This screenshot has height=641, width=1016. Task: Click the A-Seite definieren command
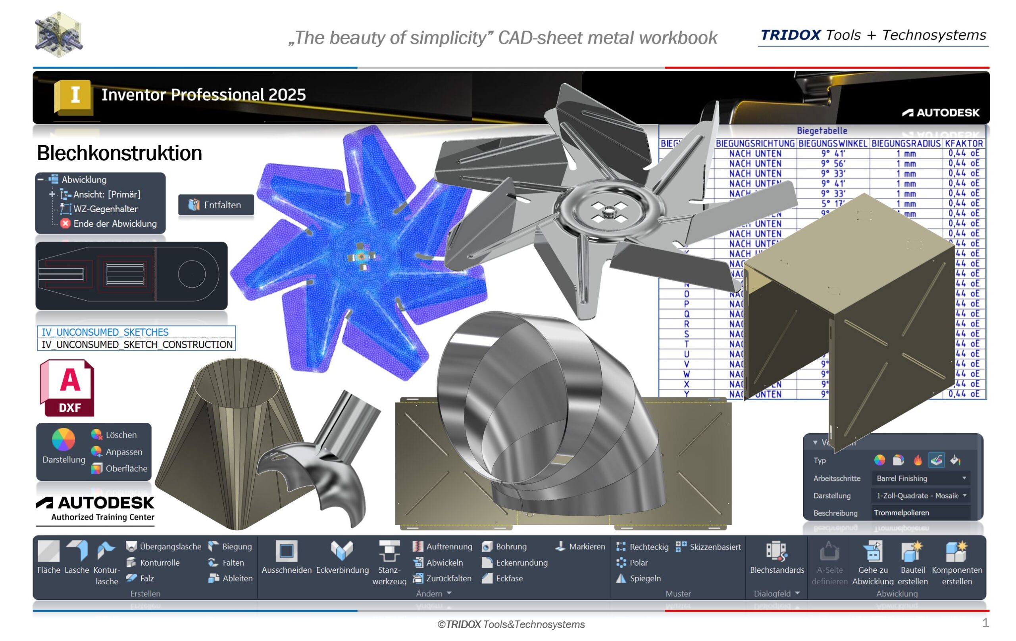click(x=829, y=562)
